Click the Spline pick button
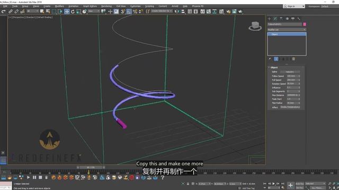This screenshot has height=190, width=339. (290, 72)
